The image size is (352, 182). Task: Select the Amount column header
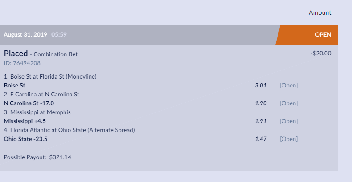pos(319,12)
